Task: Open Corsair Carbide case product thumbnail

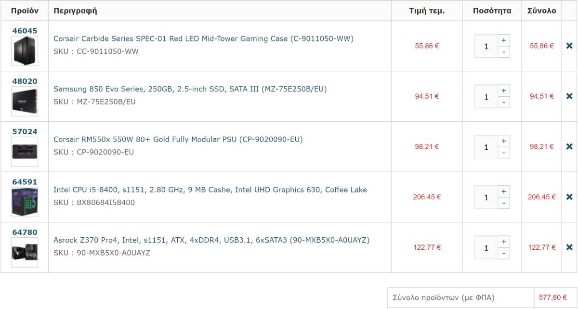Action: 25,51
